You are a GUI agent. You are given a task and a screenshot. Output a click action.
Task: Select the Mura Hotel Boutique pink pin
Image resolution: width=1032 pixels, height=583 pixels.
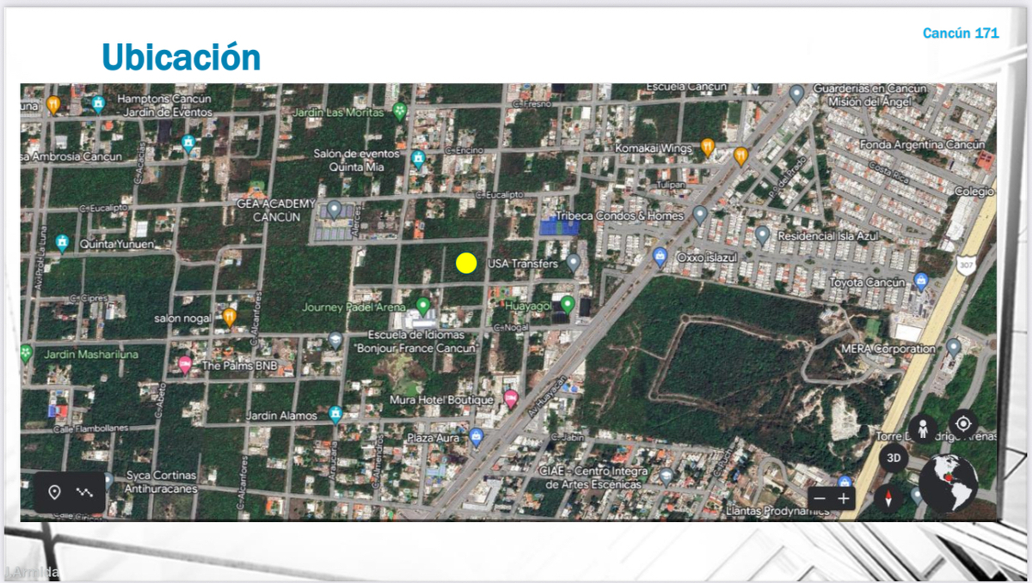coord(511,398)
